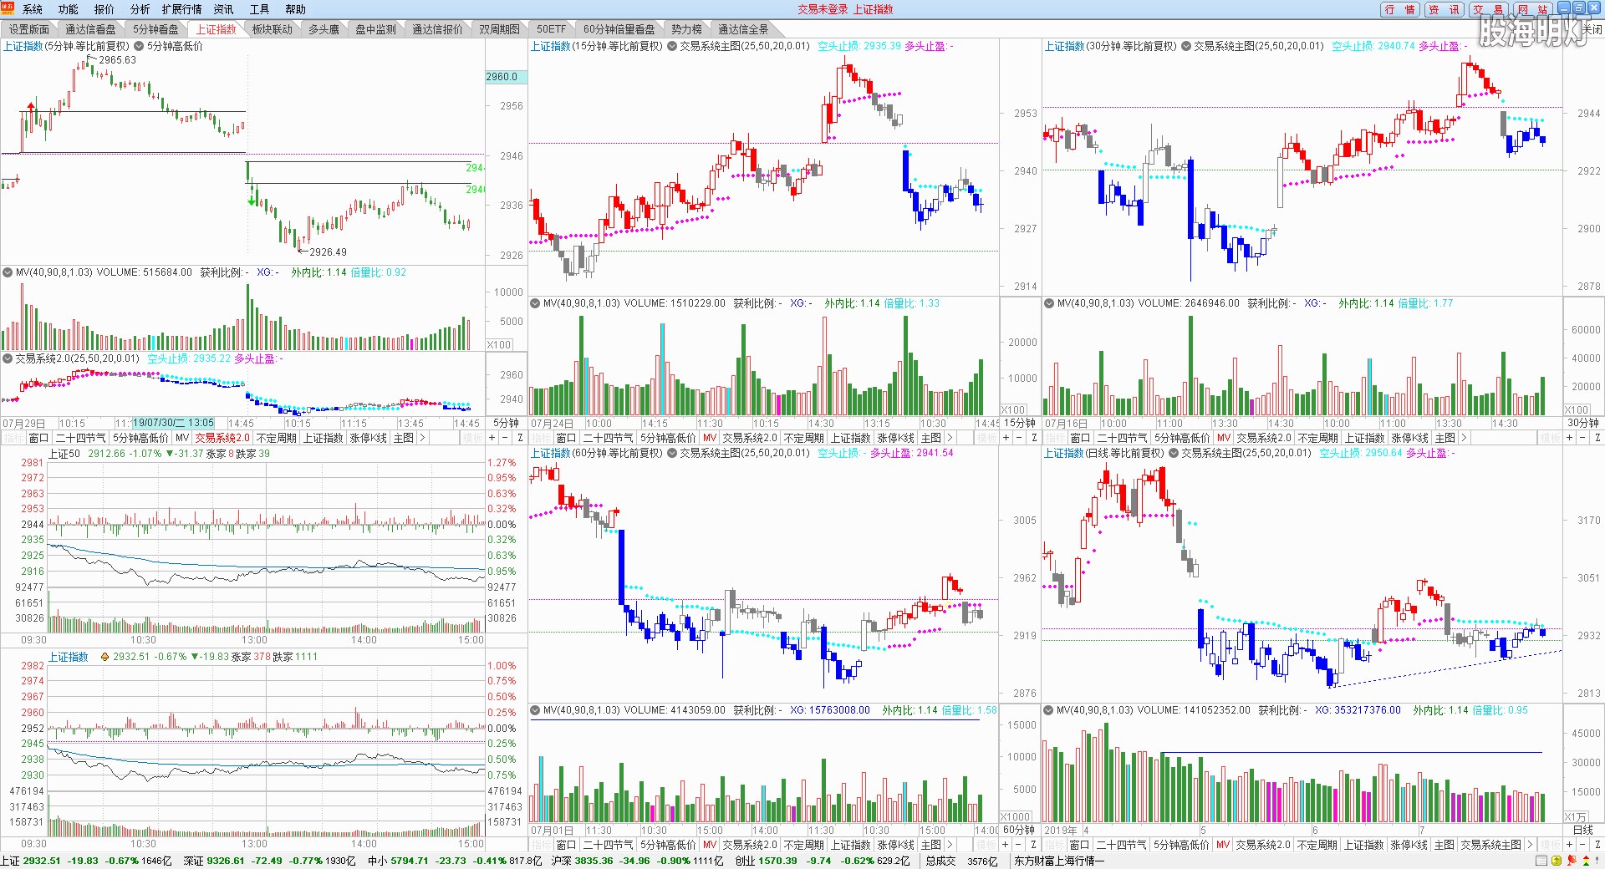Screen dimensions: 1605x869
Task: Click the 上证50 chart title link
Action: point(64,454)
